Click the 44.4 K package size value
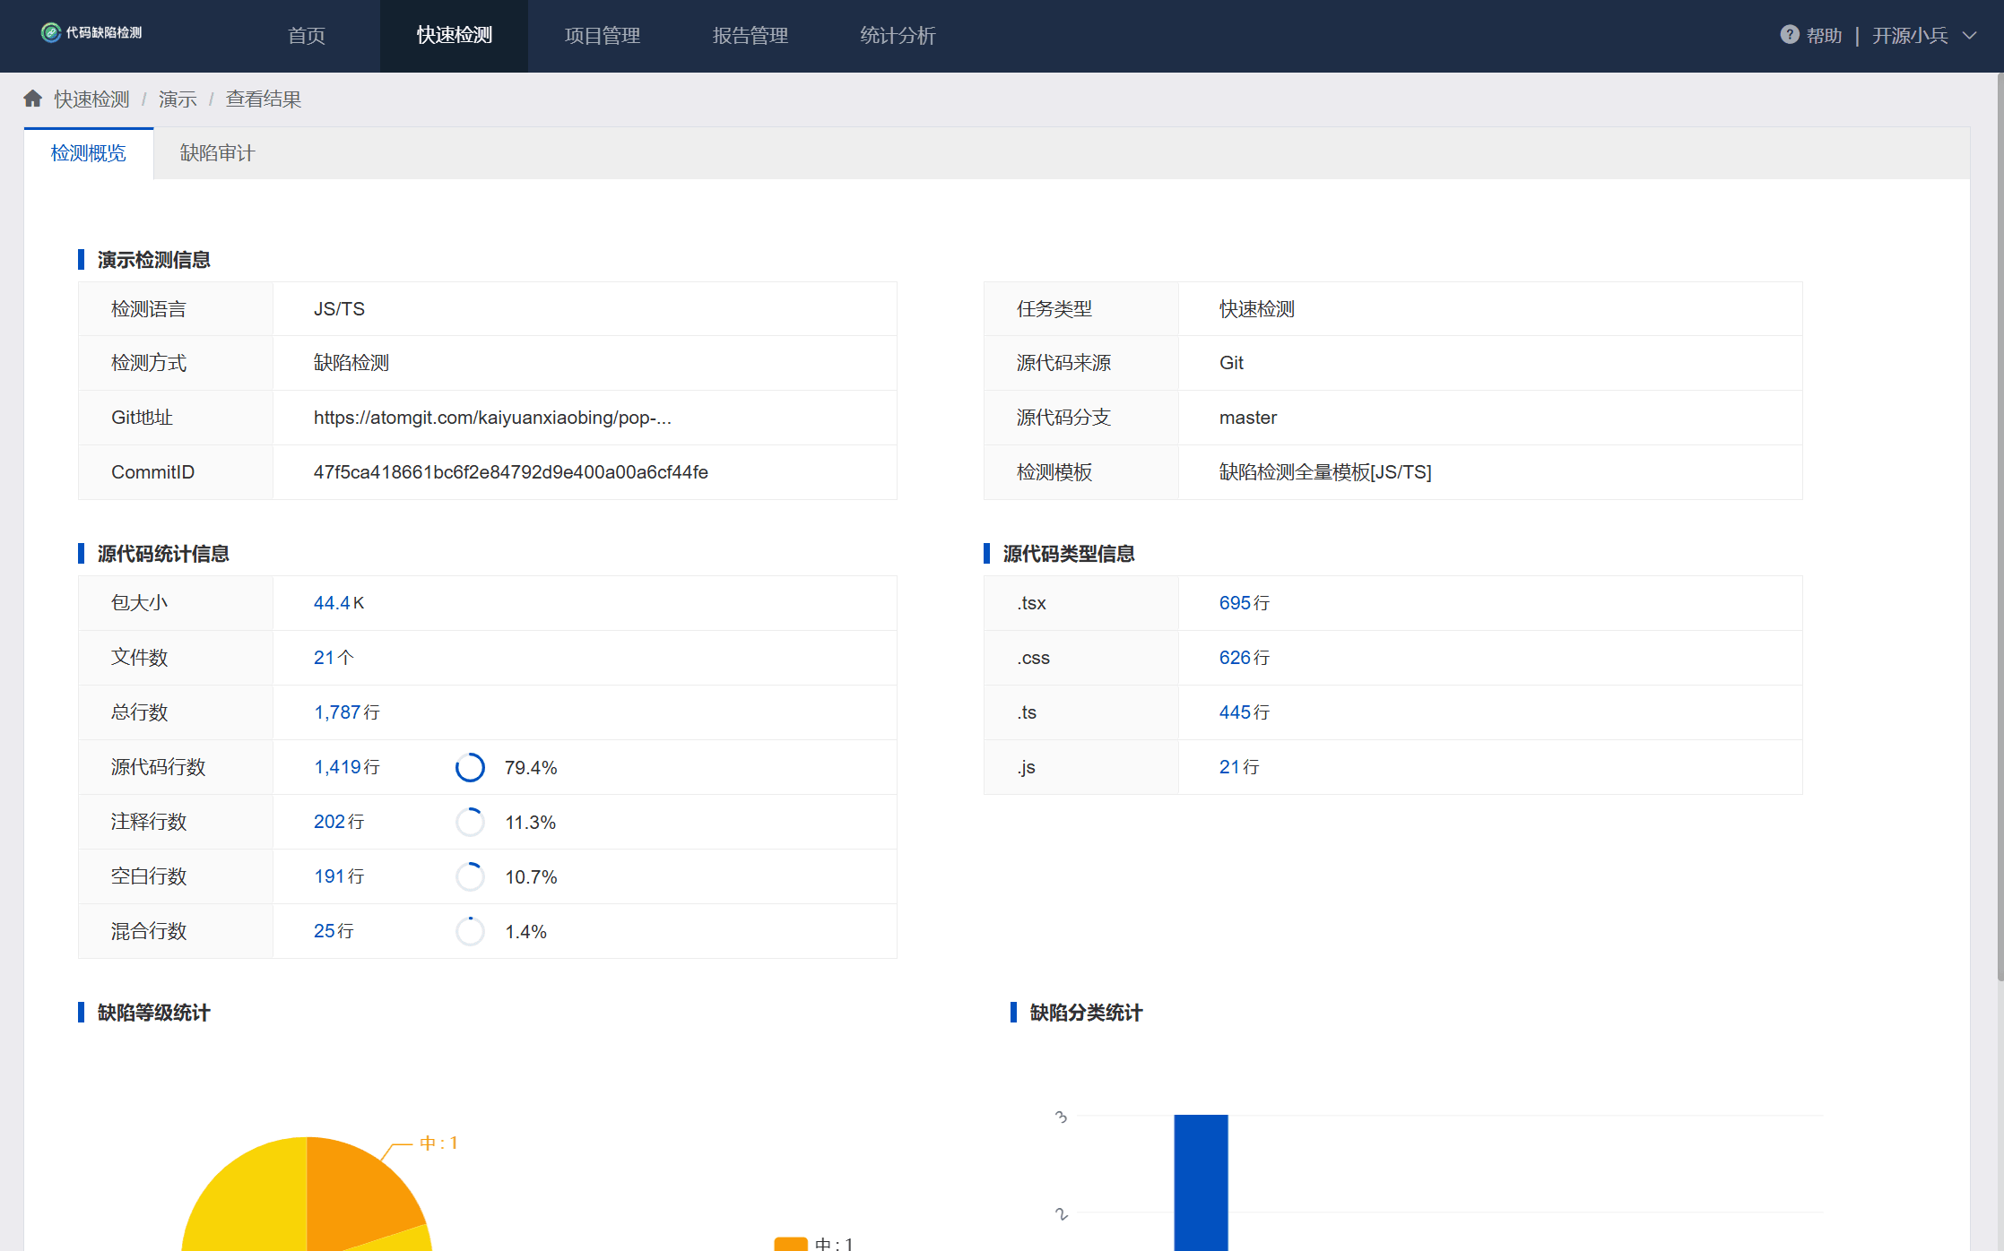Screen dimensions: 2004x1251 pos(339,603)
